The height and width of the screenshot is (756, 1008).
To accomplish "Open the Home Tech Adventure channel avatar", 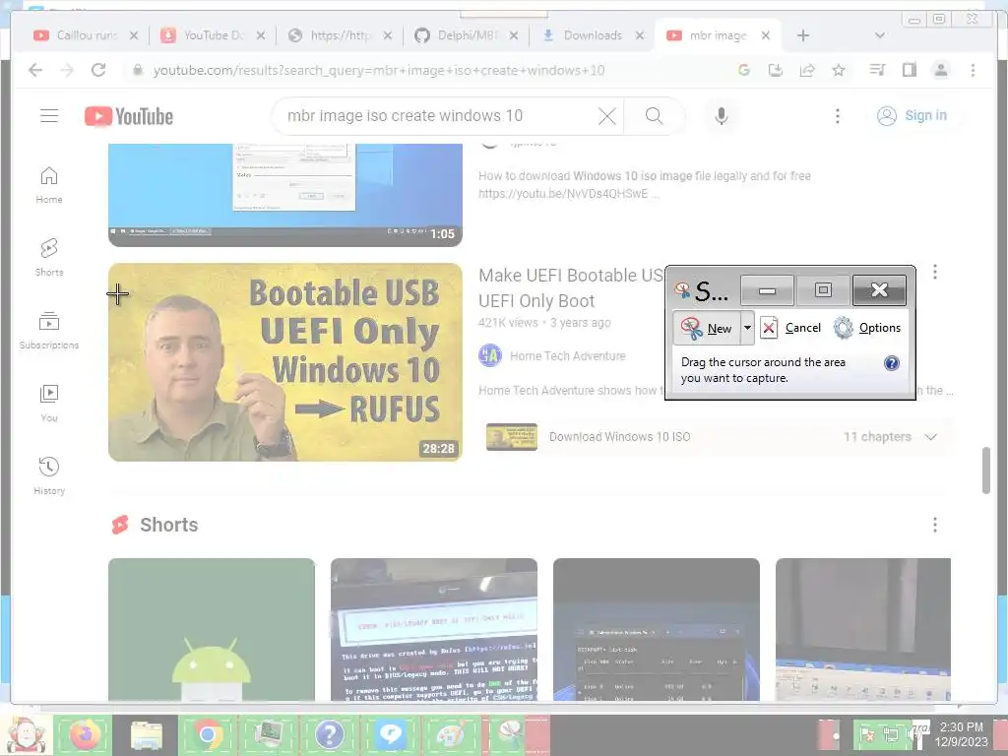I will tap(490, 355).
